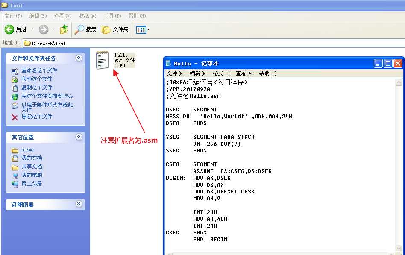Screen dimensions: 405x255
Task: Select the Hello ASM file icon
Action: [103, 60]
